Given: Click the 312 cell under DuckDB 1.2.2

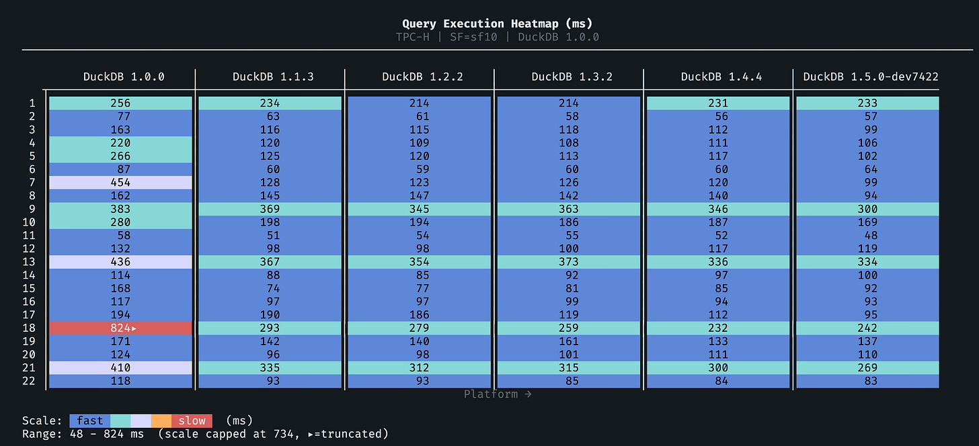Looking at the screenshot, I should click(x=420, y=368).
